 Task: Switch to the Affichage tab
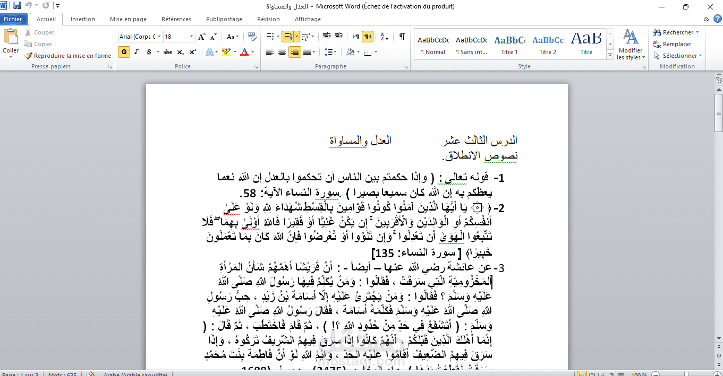[308, 19]
